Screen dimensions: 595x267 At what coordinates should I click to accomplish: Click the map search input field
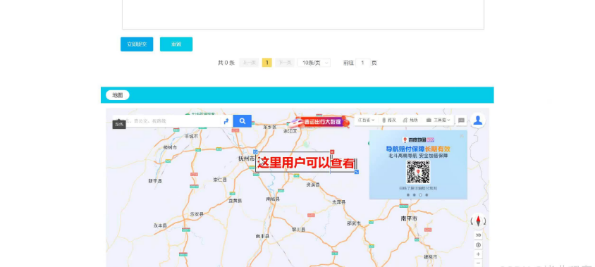click(167, 121)
